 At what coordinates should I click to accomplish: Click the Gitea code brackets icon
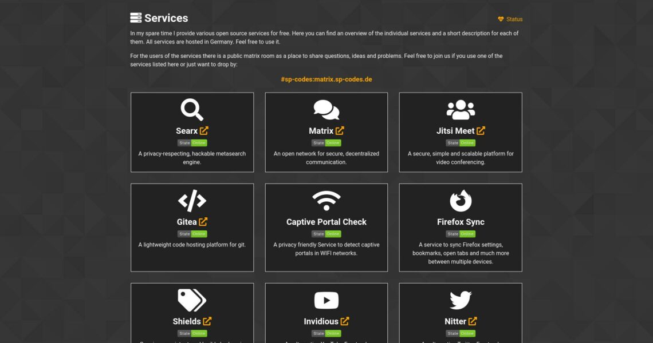click(192, 201)
